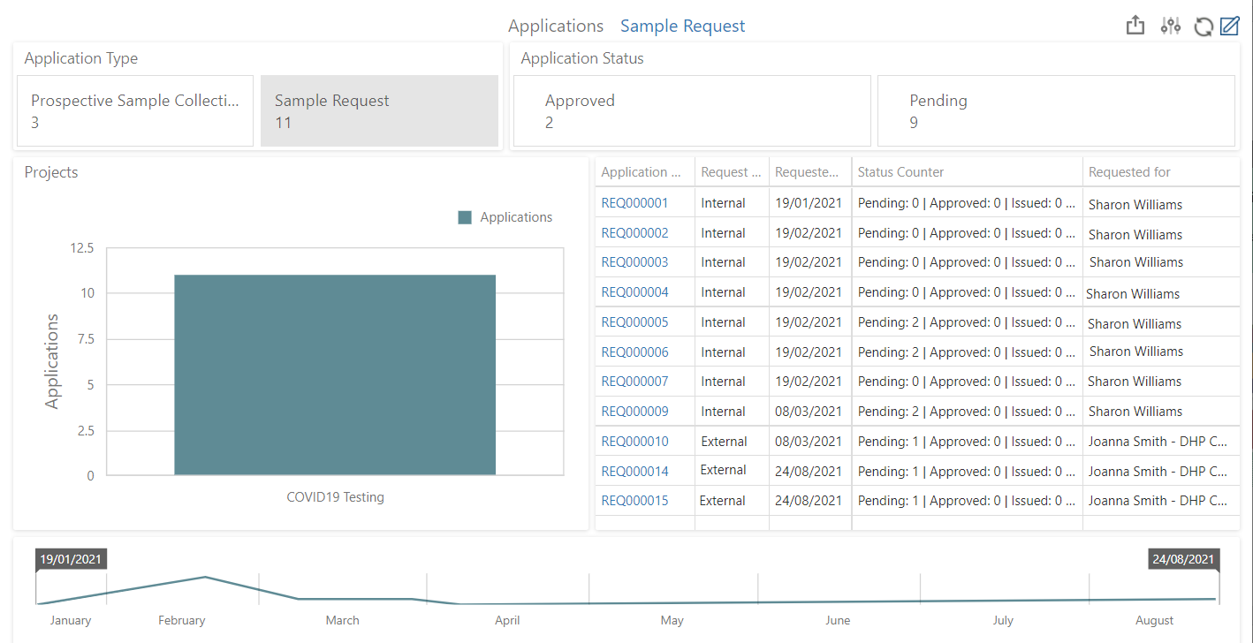Select the Prospective Sample Collection filter card
This screenshot has width=1253, height=643.
135,110
